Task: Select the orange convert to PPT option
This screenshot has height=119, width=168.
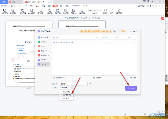Action: pyautogui.click(x=42, y=46)
